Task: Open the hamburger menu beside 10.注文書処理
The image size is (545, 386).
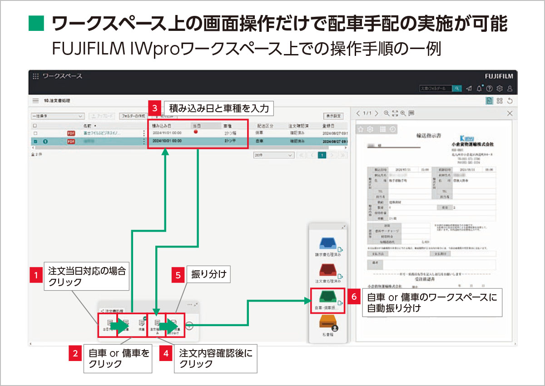Action: click(x=35, y=101)
